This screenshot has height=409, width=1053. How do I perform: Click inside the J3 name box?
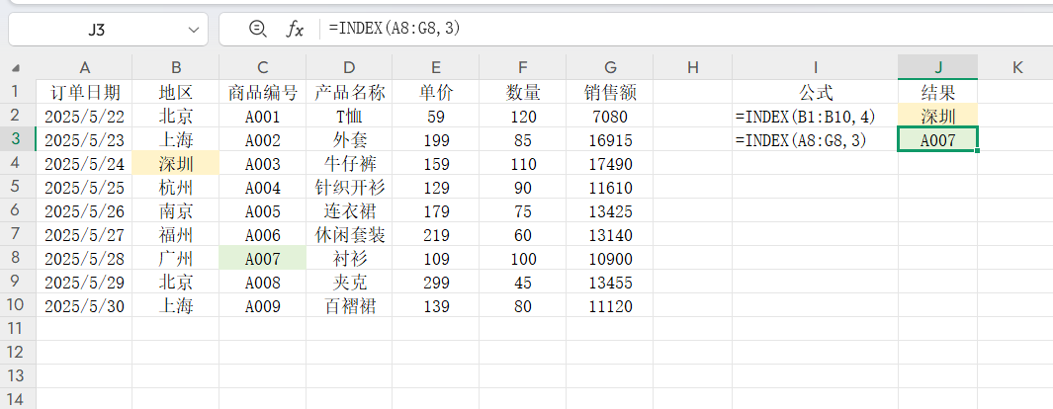96,30
